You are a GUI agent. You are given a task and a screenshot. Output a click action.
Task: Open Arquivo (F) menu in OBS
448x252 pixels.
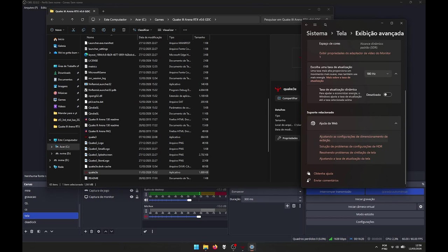point(31,8)
